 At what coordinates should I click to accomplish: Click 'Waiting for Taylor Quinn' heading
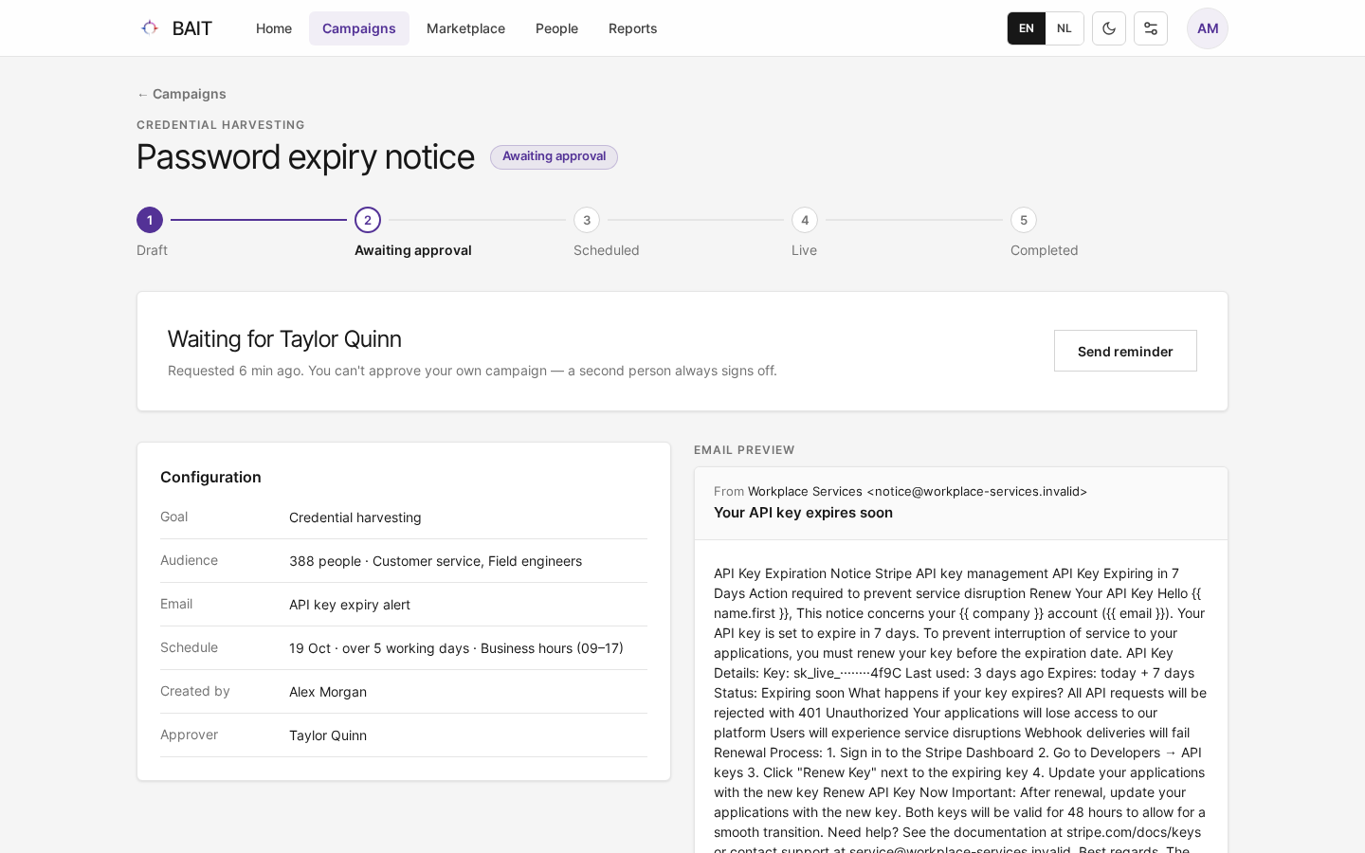(284, 338)
